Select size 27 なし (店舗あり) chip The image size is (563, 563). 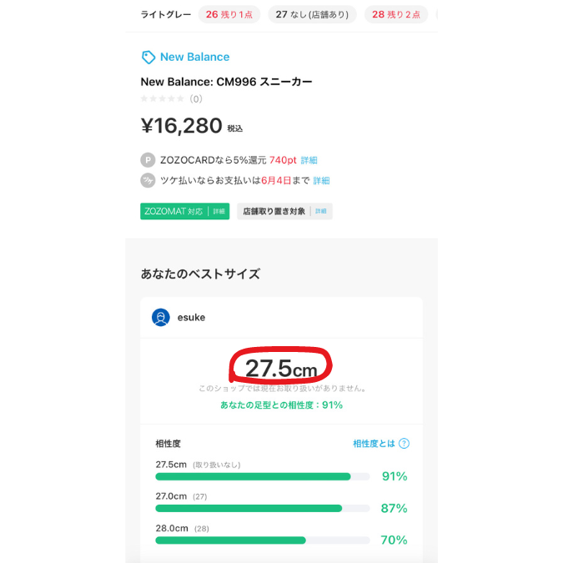pos(312,14)
